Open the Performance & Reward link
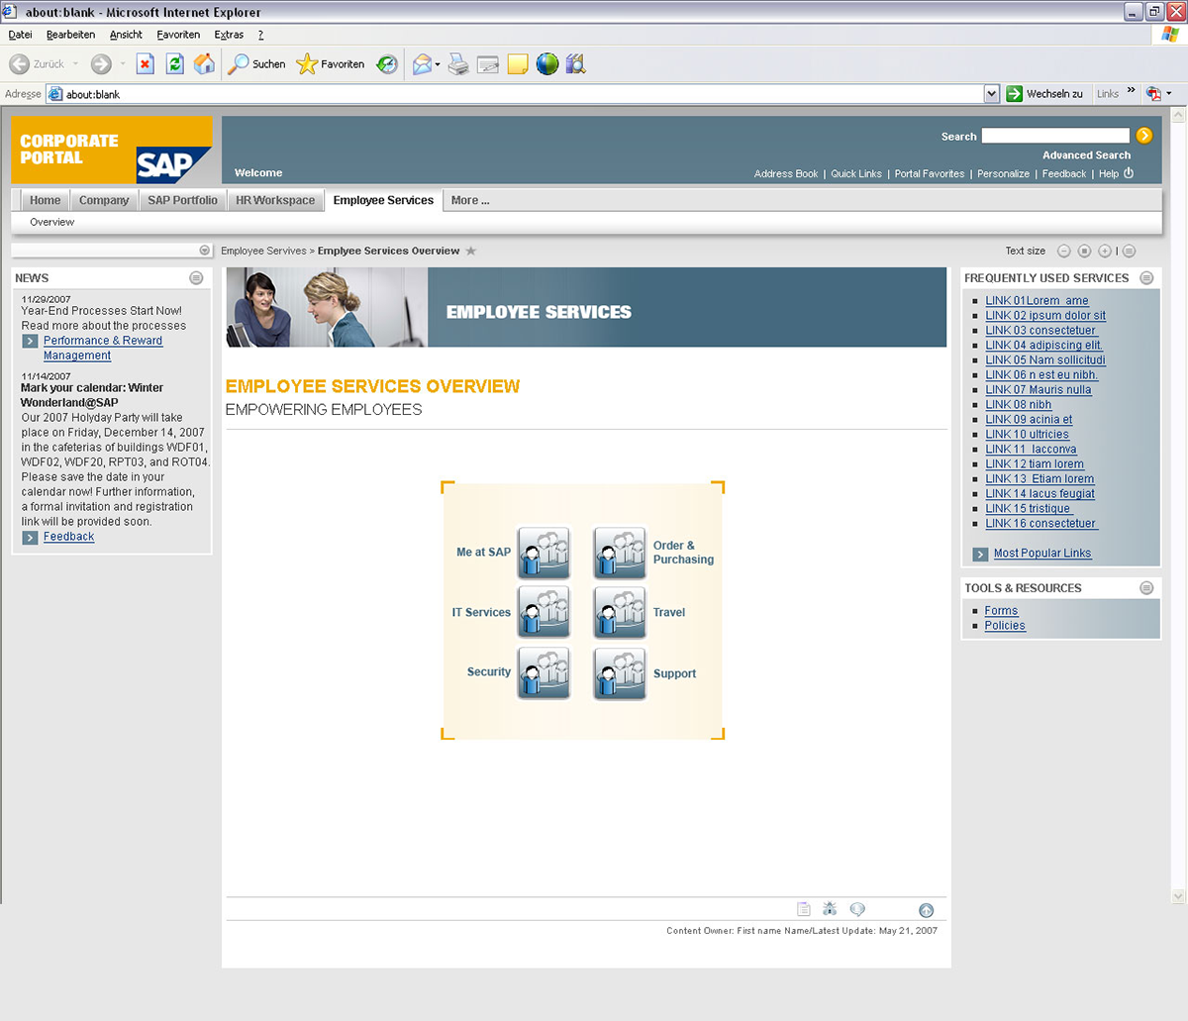Screen dimensions: 1188x1021 [103, 341]
